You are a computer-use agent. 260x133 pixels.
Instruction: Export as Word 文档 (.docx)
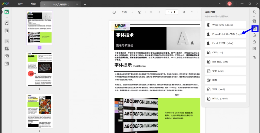pyautogui.click(x=225, y=25)
